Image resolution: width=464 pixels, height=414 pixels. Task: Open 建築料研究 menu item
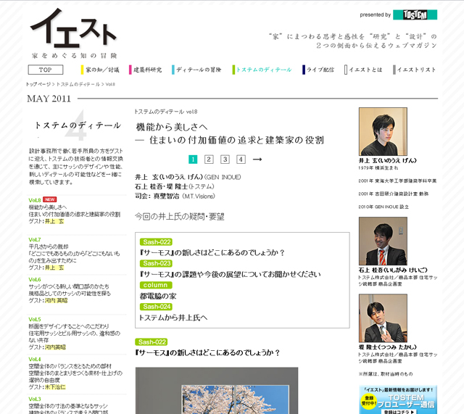tap(149, 70)
